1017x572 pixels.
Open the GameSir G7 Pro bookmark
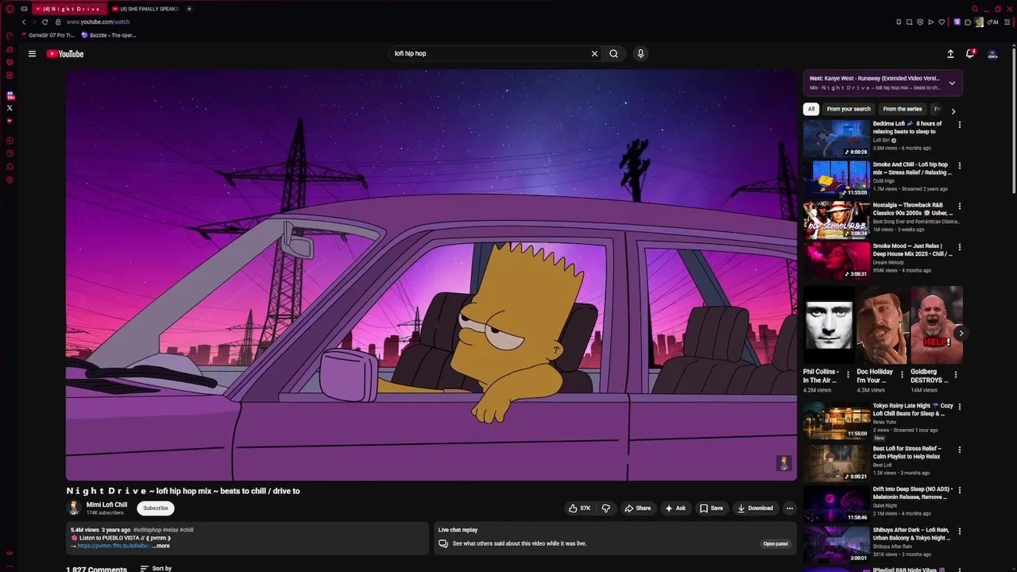(x=48, y=35)
